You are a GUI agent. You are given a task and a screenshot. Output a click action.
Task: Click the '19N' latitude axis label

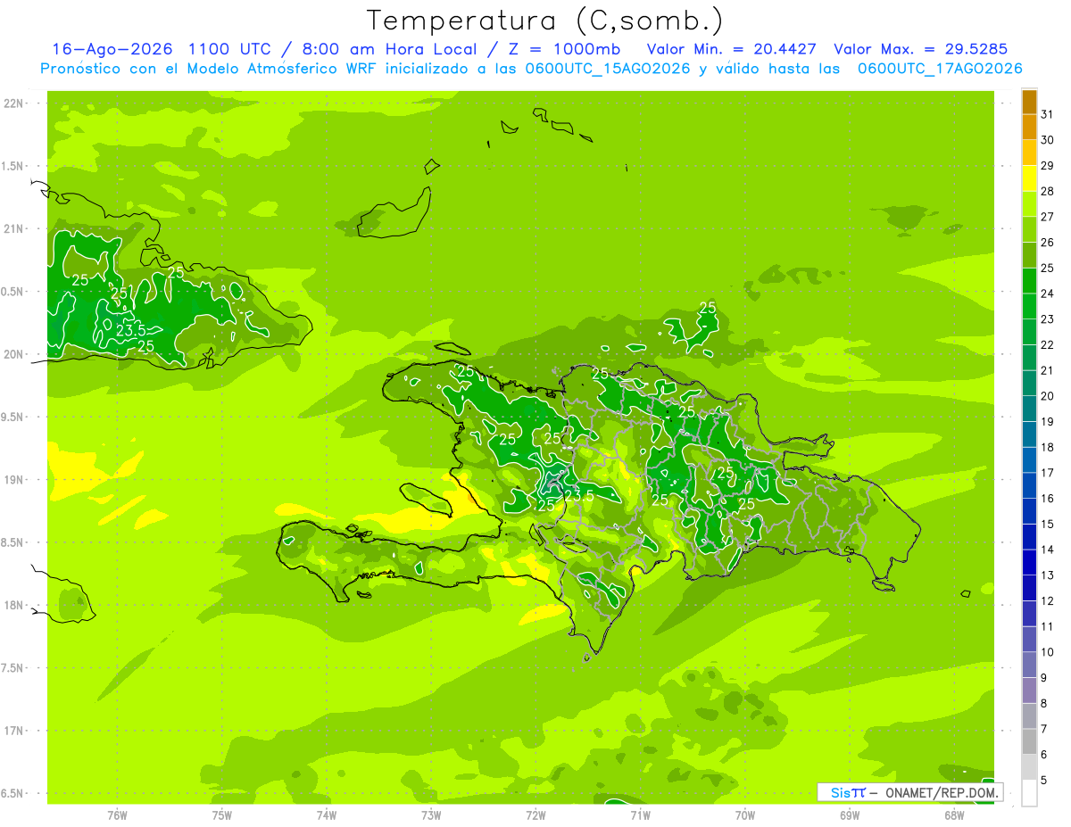click(x=13, y=480)
